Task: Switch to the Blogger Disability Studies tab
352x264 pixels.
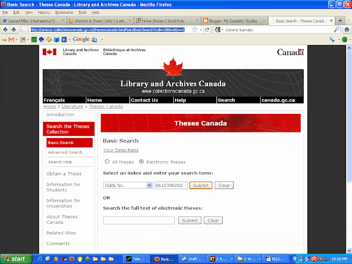Action: [235, 21]
